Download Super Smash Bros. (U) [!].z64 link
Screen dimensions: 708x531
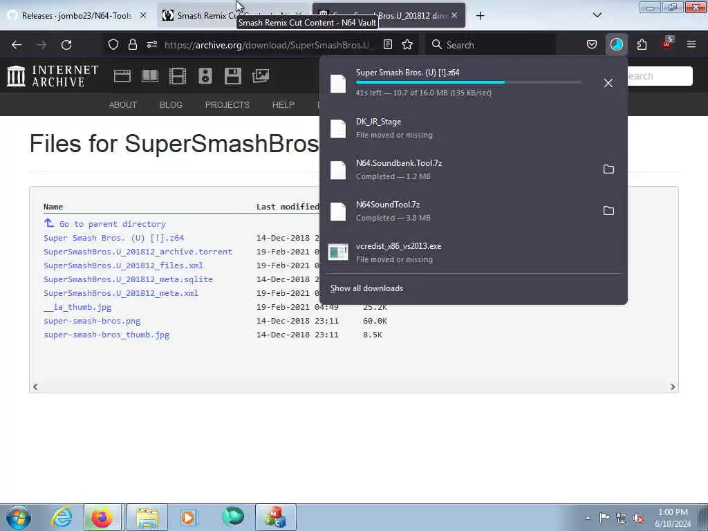[114, 238]
